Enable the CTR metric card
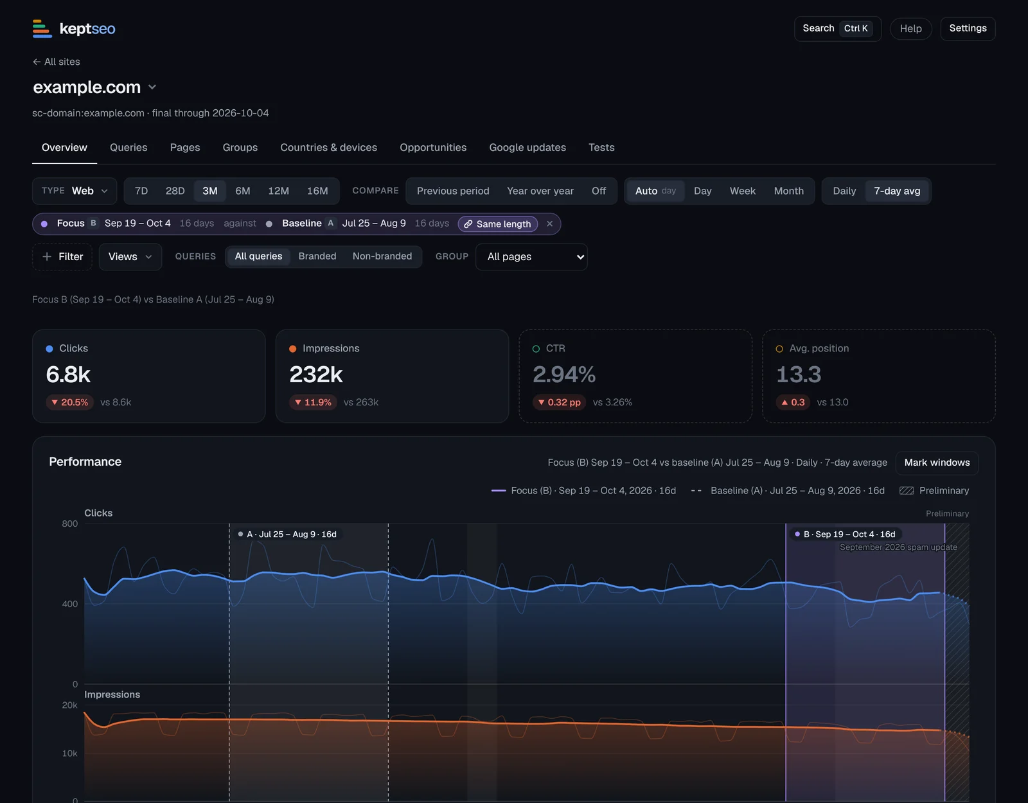Image resolution: width=1028 pixels, height=803 pixels. (x=635, y=376)
